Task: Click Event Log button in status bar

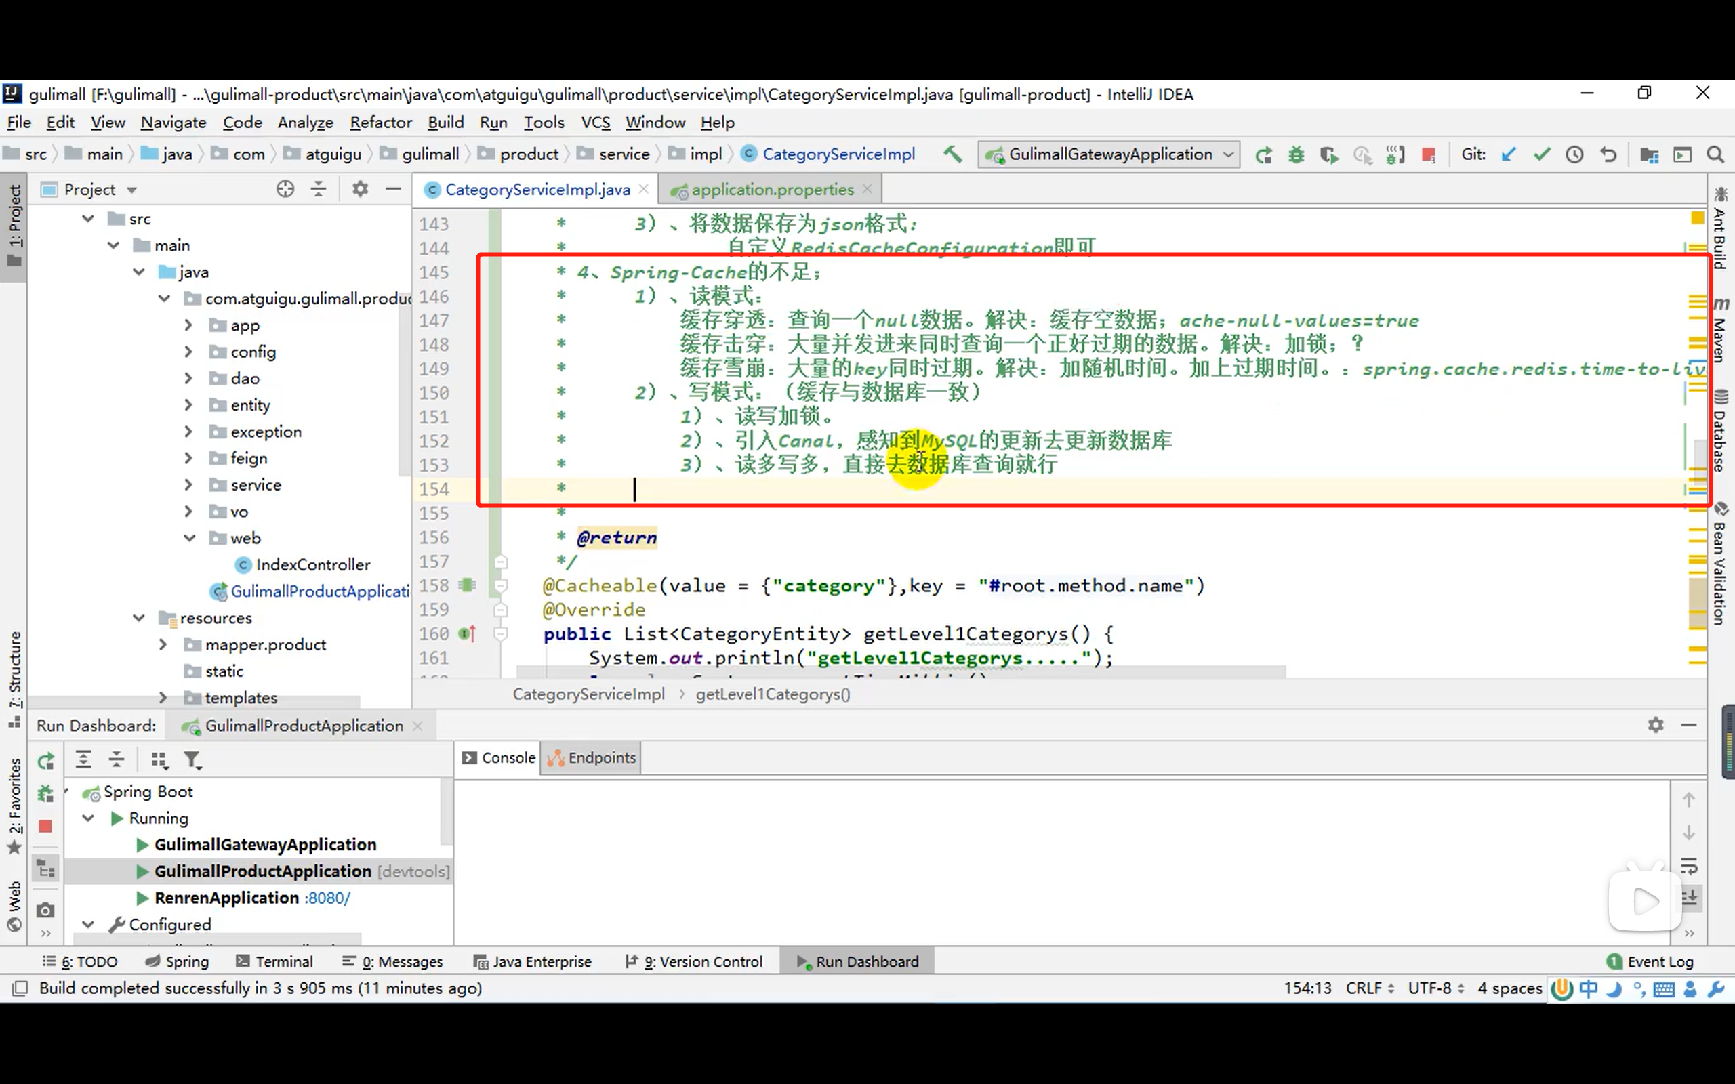Action: (1651, 961)
